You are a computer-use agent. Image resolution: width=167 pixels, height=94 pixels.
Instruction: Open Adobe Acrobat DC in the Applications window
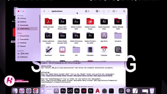click(x=48, y=21)
